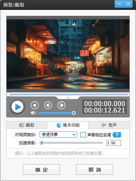Image resolution: width=136 pixels, height=181 pixels.
Task: Click the video timeline start marker
Action: click(x=8, y=94)
